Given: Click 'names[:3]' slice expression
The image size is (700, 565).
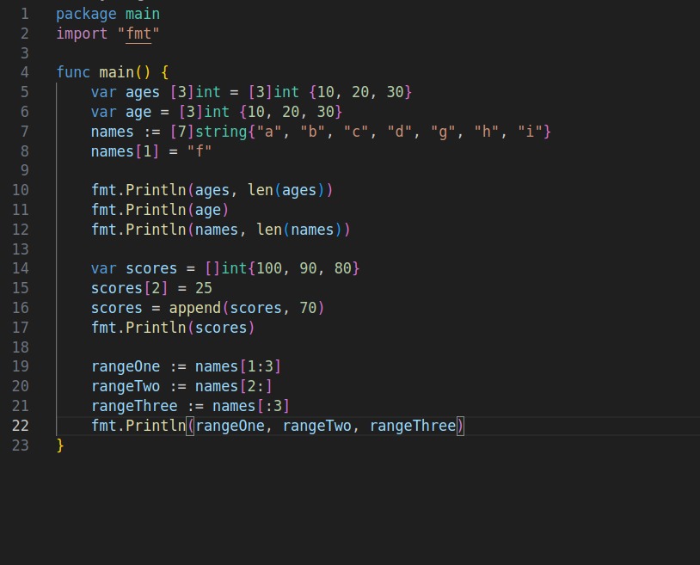Looking at the screenshot, I should point(251,406).
